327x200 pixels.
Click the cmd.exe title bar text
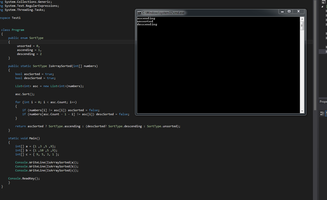163,13
